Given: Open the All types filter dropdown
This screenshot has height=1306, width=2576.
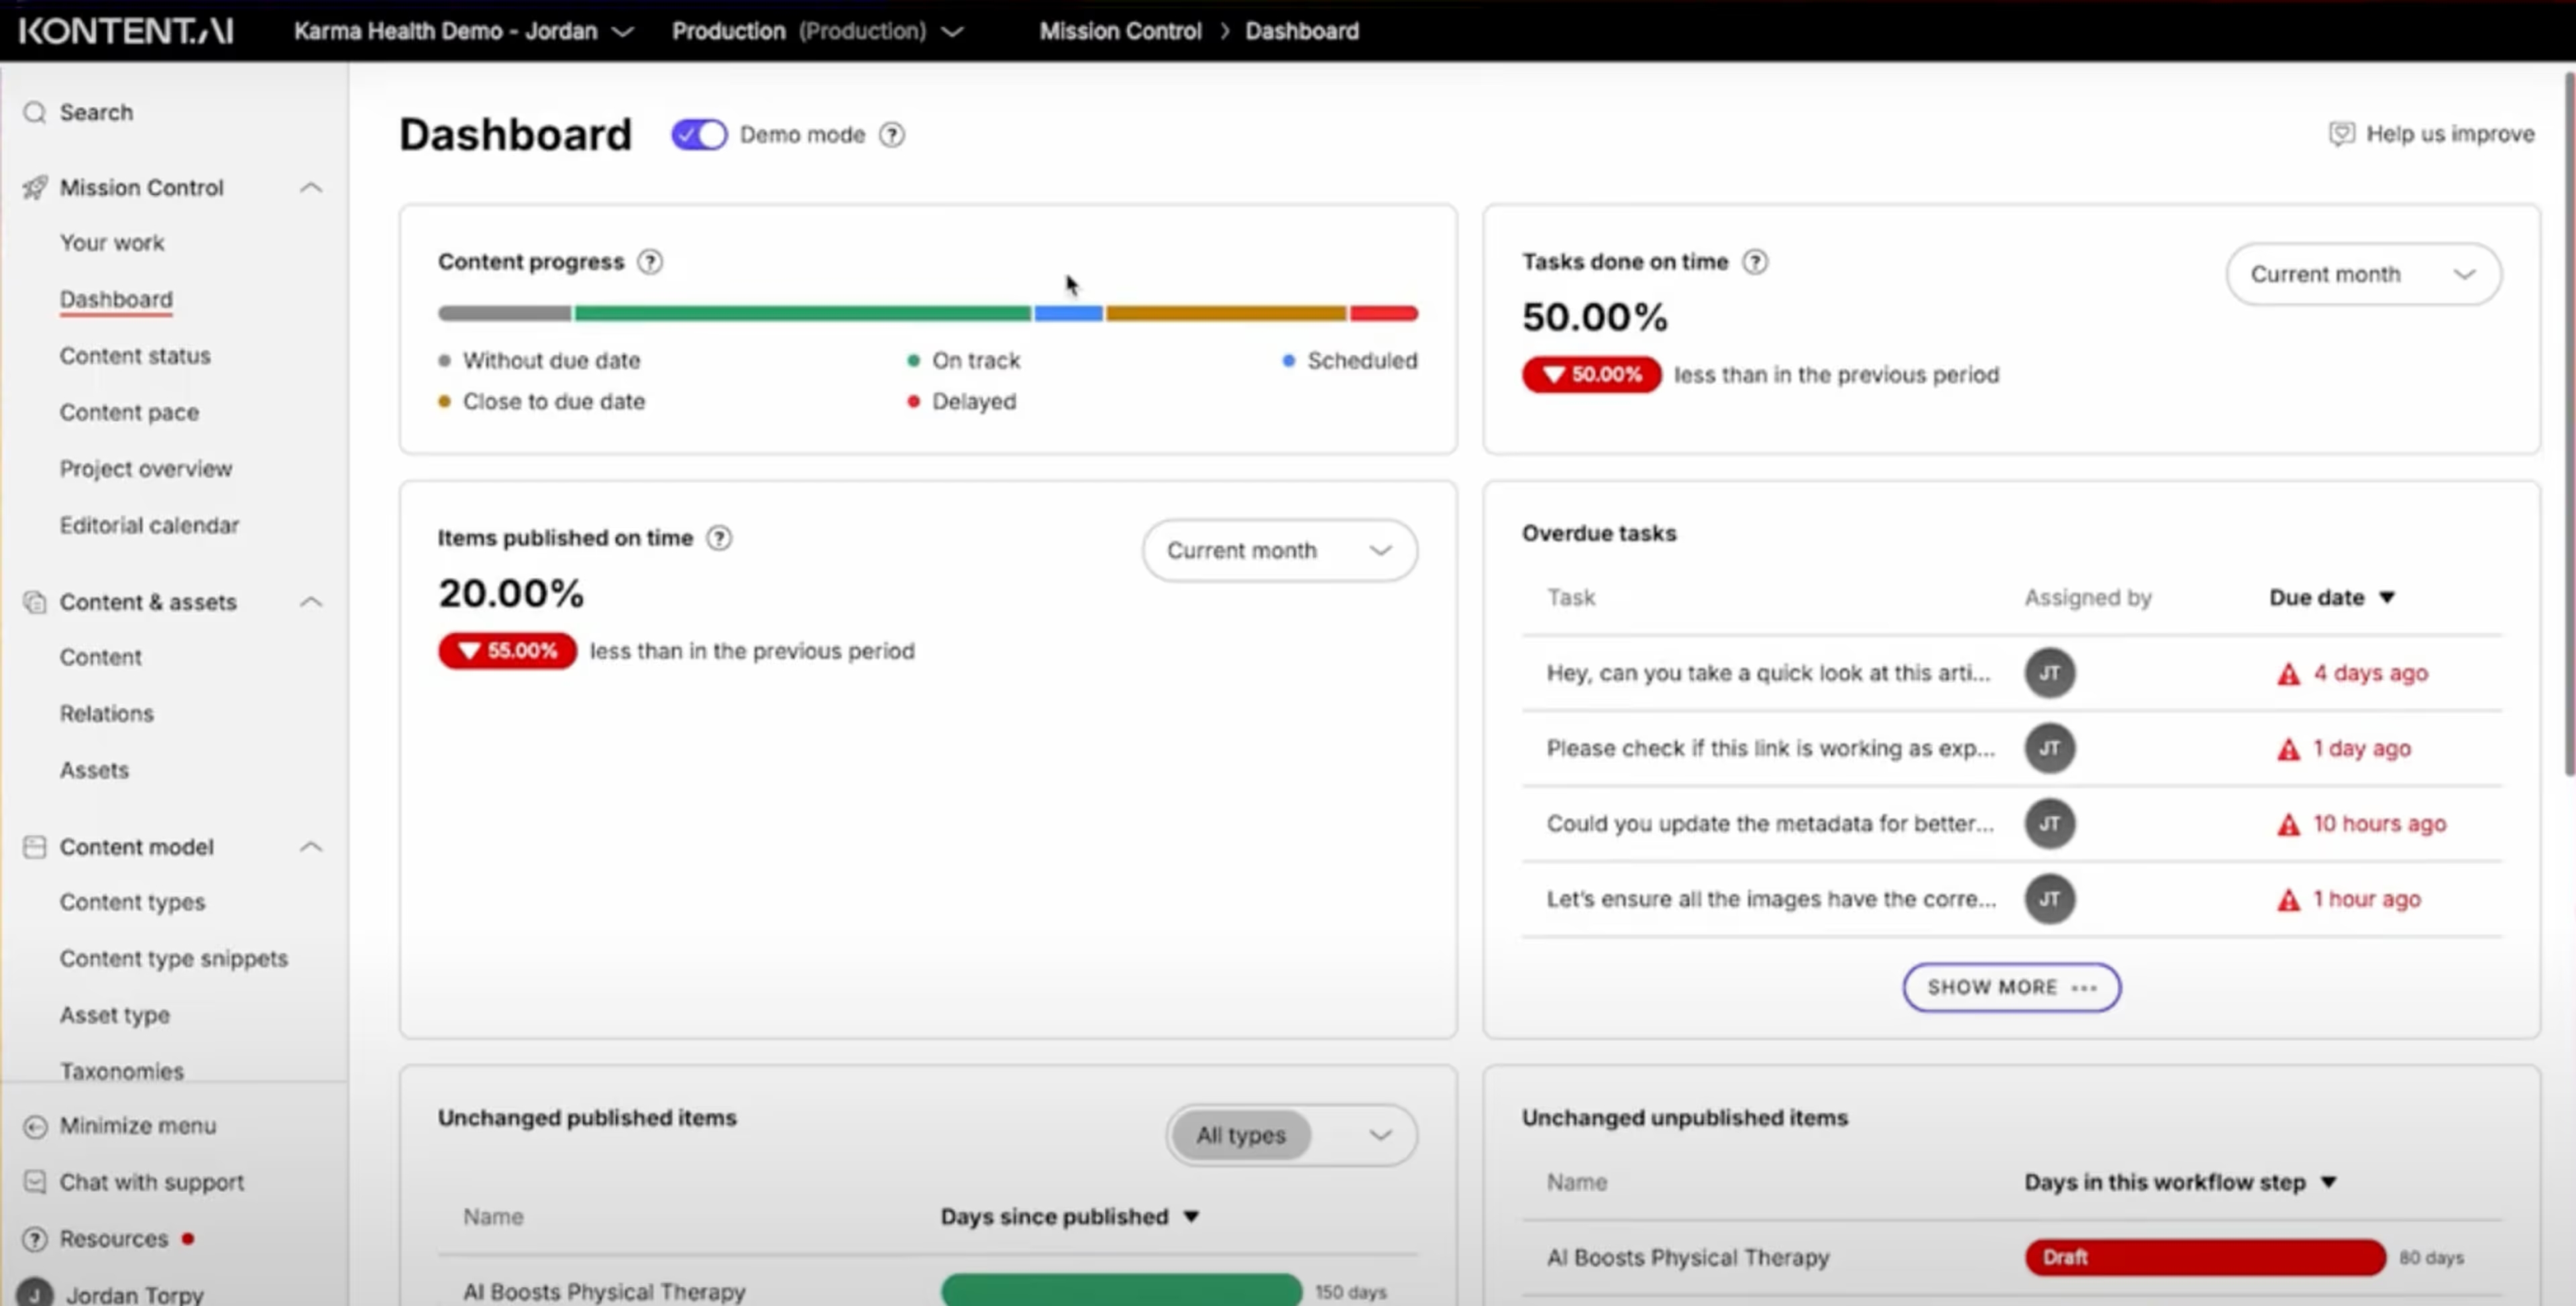Looking at the screenshot, I should coord(1290,1135).
